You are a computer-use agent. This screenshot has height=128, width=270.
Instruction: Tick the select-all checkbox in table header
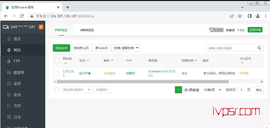57,60
